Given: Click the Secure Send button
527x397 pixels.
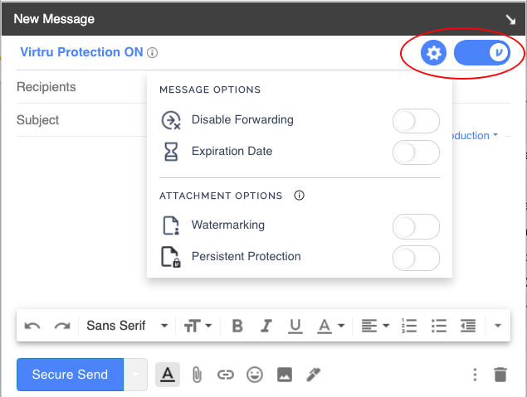Looking at the screenshot, I should pos(70,375).
